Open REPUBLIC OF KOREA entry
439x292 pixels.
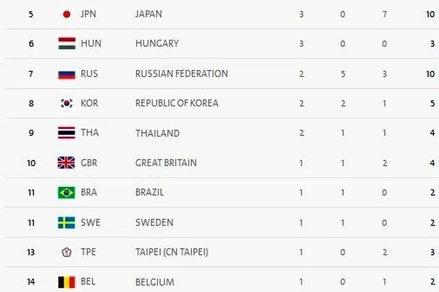click(x=177, y=103)
